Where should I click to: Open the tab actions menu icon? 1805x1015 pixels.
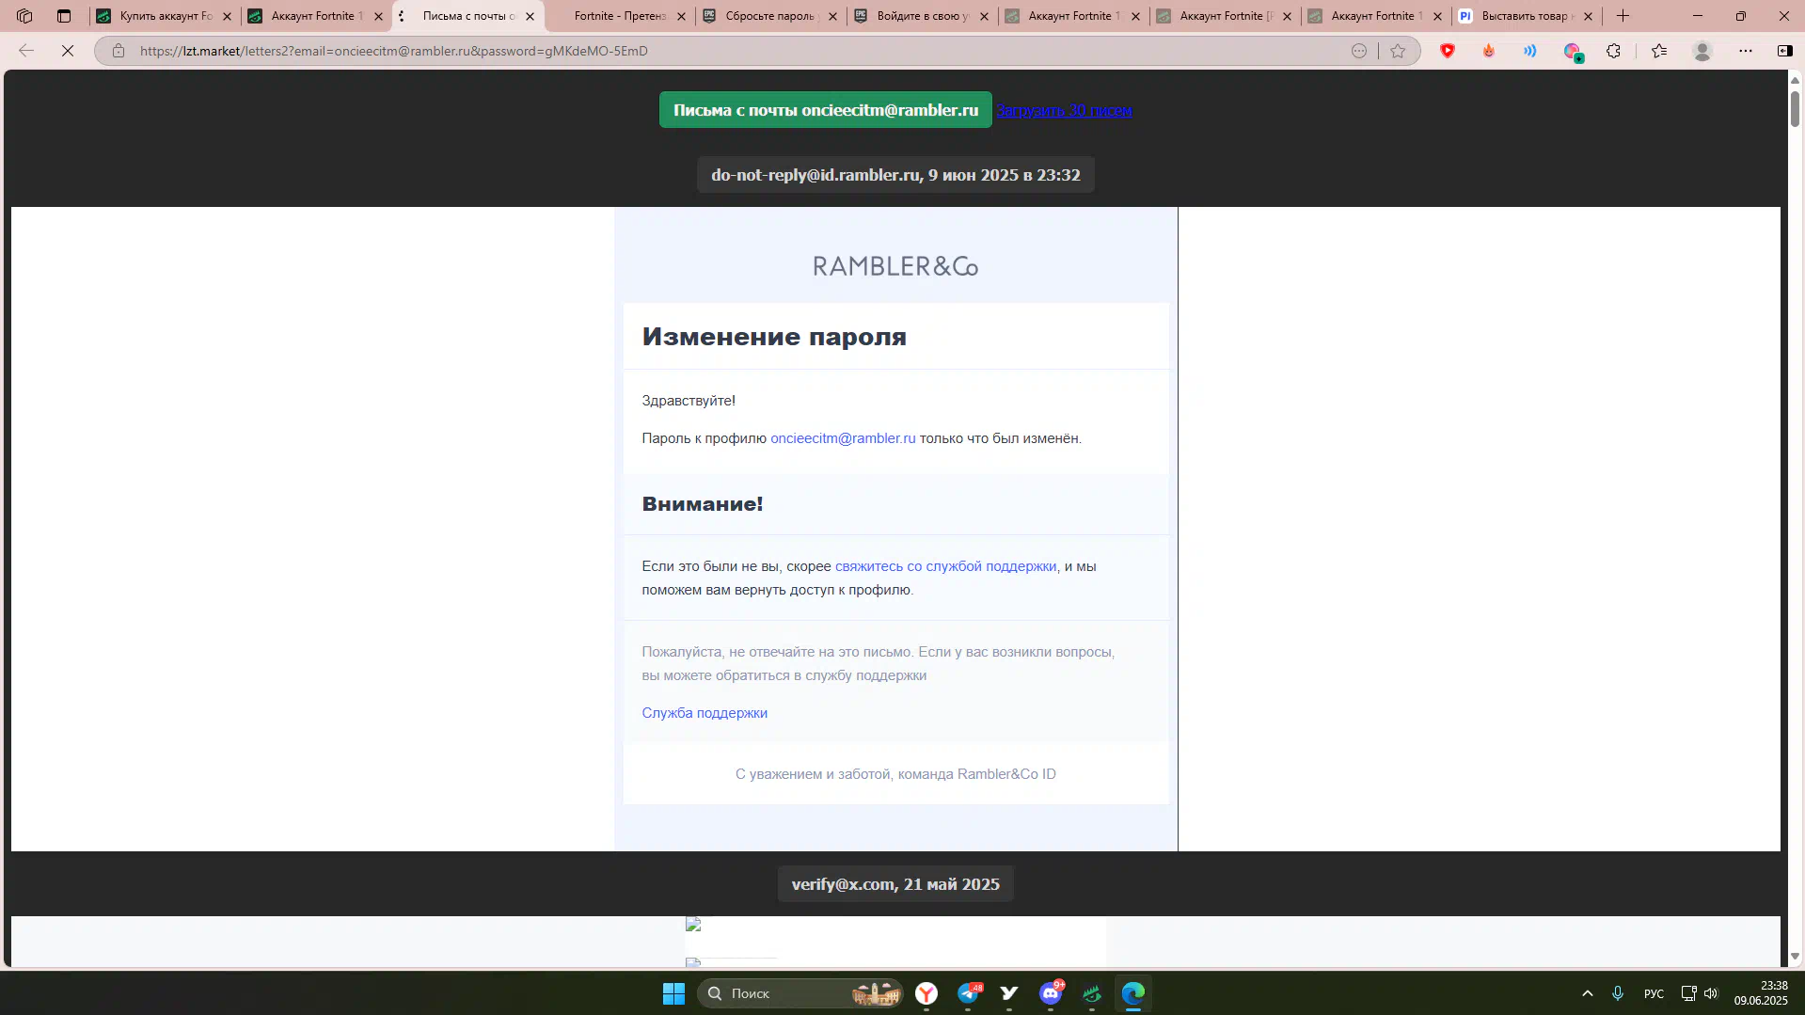(64, 16)
